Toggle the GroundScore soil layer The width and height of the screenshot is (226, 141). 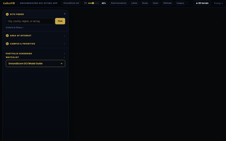pyautogui.click(x=71, y=3)
